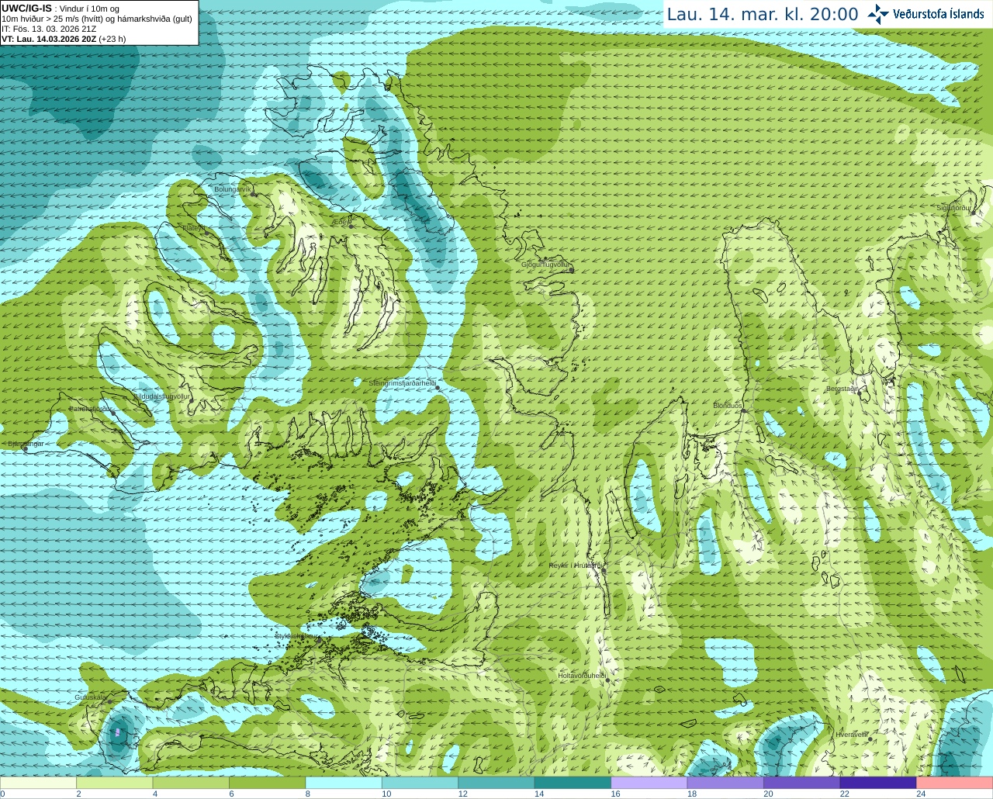The height and width of the screenshot is (799, 993).
Task: Click the '10m hviður > 25 m/s' legend description line
Action: pyautogui.click(x=97, y=19)
